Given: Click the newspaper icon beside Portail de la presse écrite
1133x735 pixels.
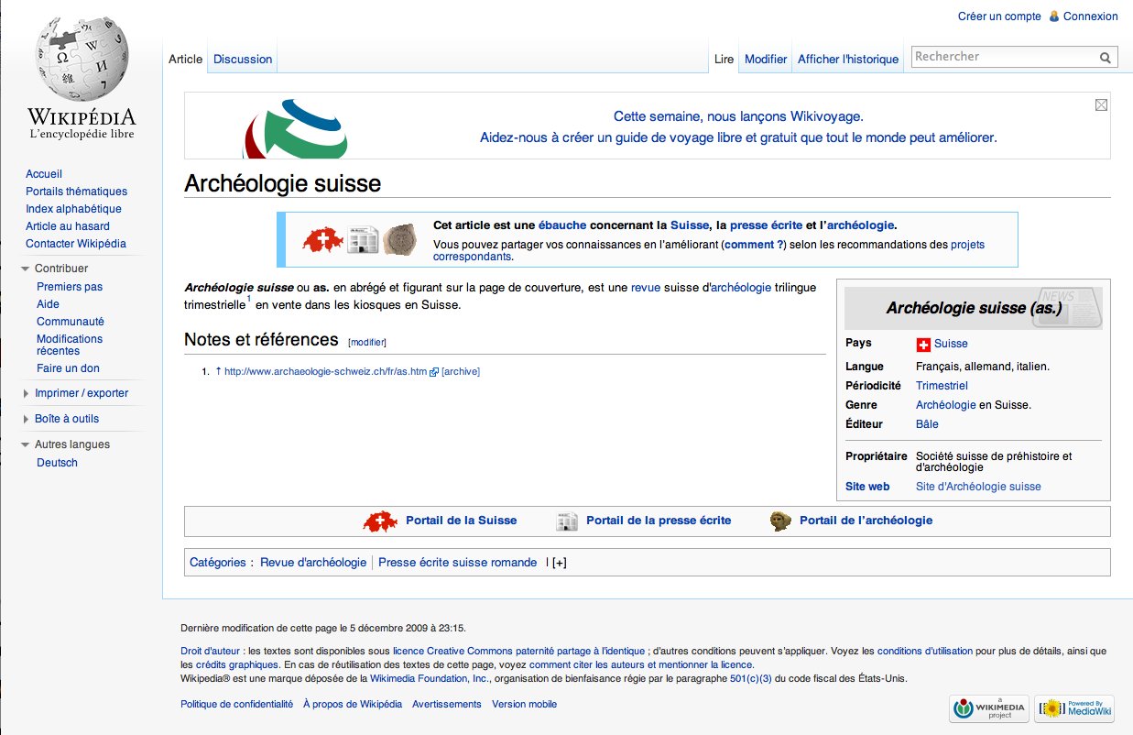Looking at the screenshot, I should point(567,521).
